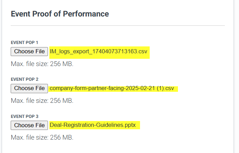
Task: Click the Event Proof of Performance heading
Action: (60, 14)
